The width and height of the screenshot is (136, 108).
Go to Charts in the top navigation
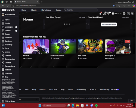click(x=34, y=10)
